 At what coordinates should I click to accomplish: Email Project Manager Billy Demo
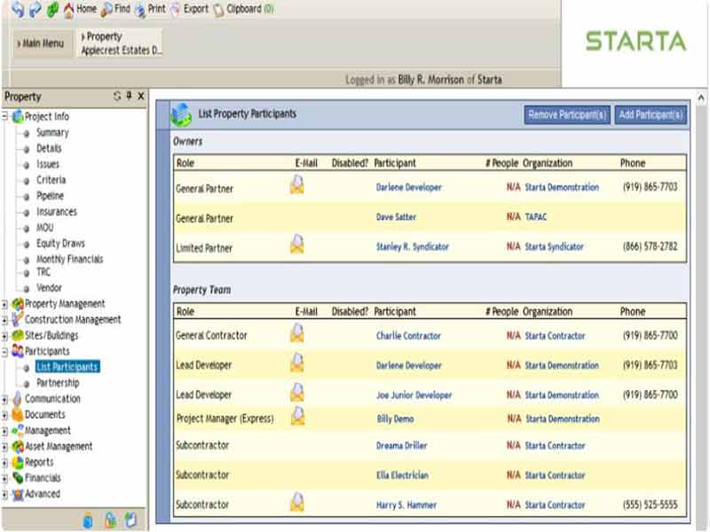click(x=297, y=416)
